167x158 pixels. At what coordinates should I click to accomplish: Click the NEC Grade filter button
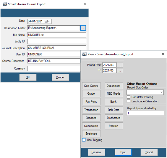[114, 93]
